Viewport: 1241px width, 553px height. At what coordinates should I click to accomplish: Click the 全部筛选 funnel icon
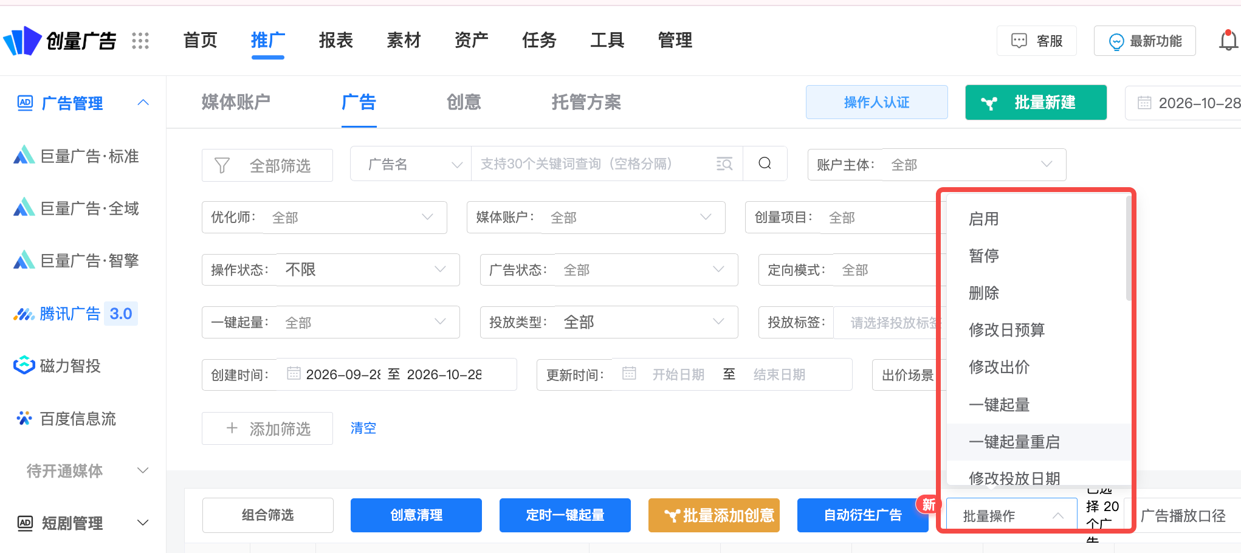(x=222, y=165)
